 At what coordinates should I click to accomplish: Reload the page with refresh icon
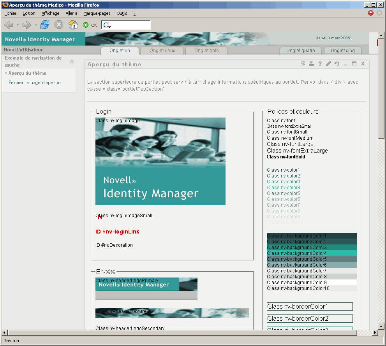pyautogui.click(x=45, y=25)
